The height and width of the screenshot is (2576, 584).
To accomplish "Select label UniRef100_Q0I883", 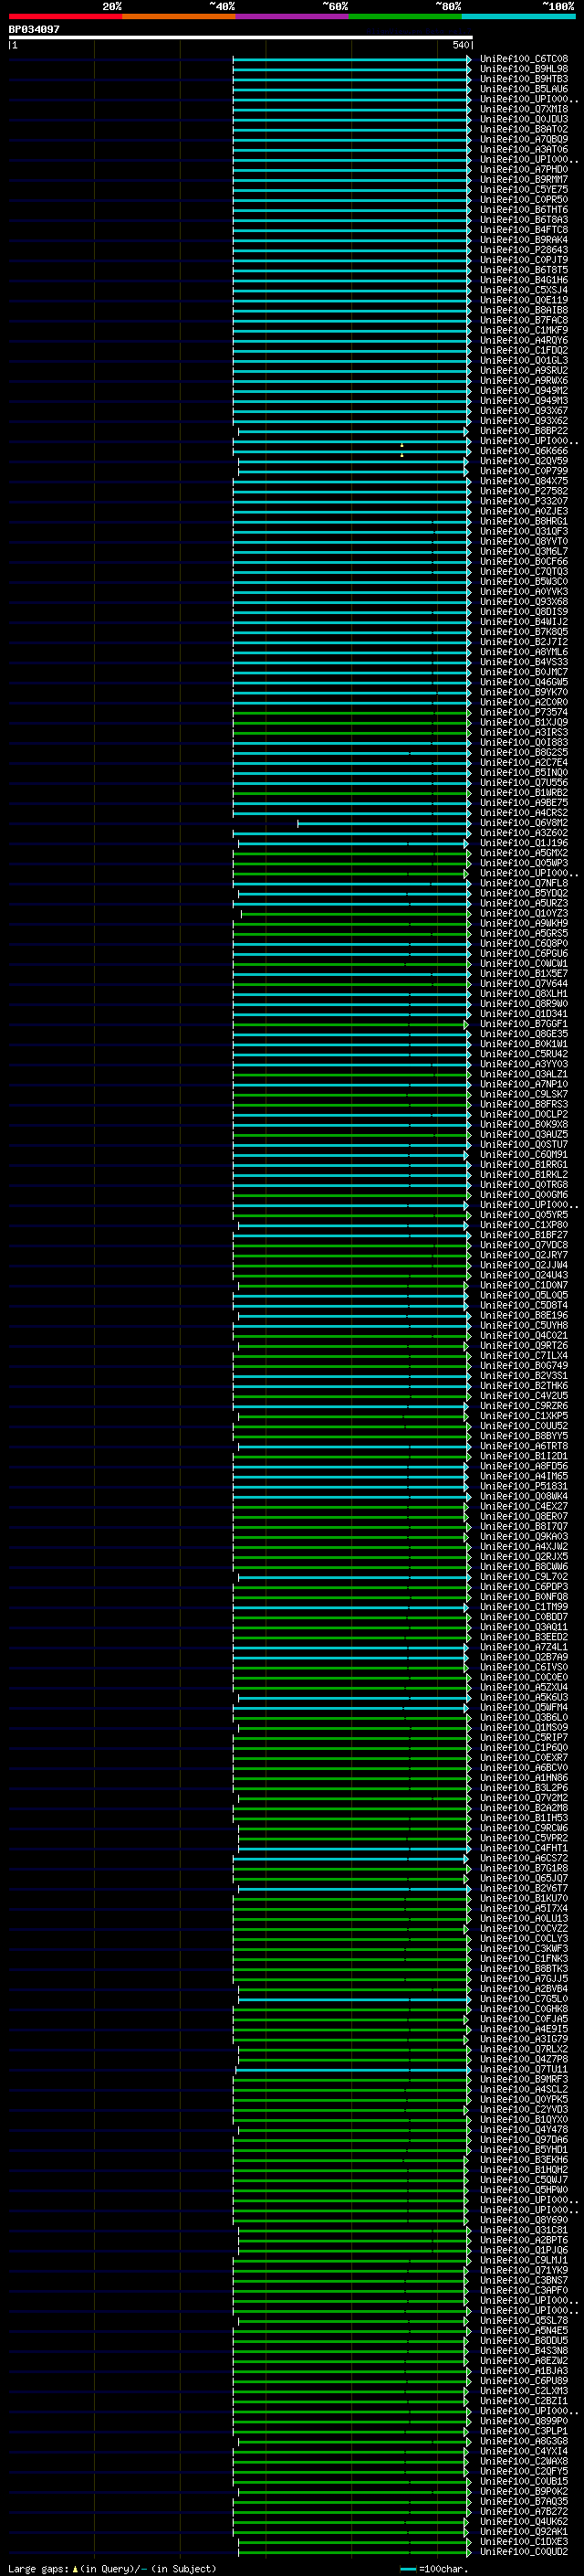I will 523,743.
